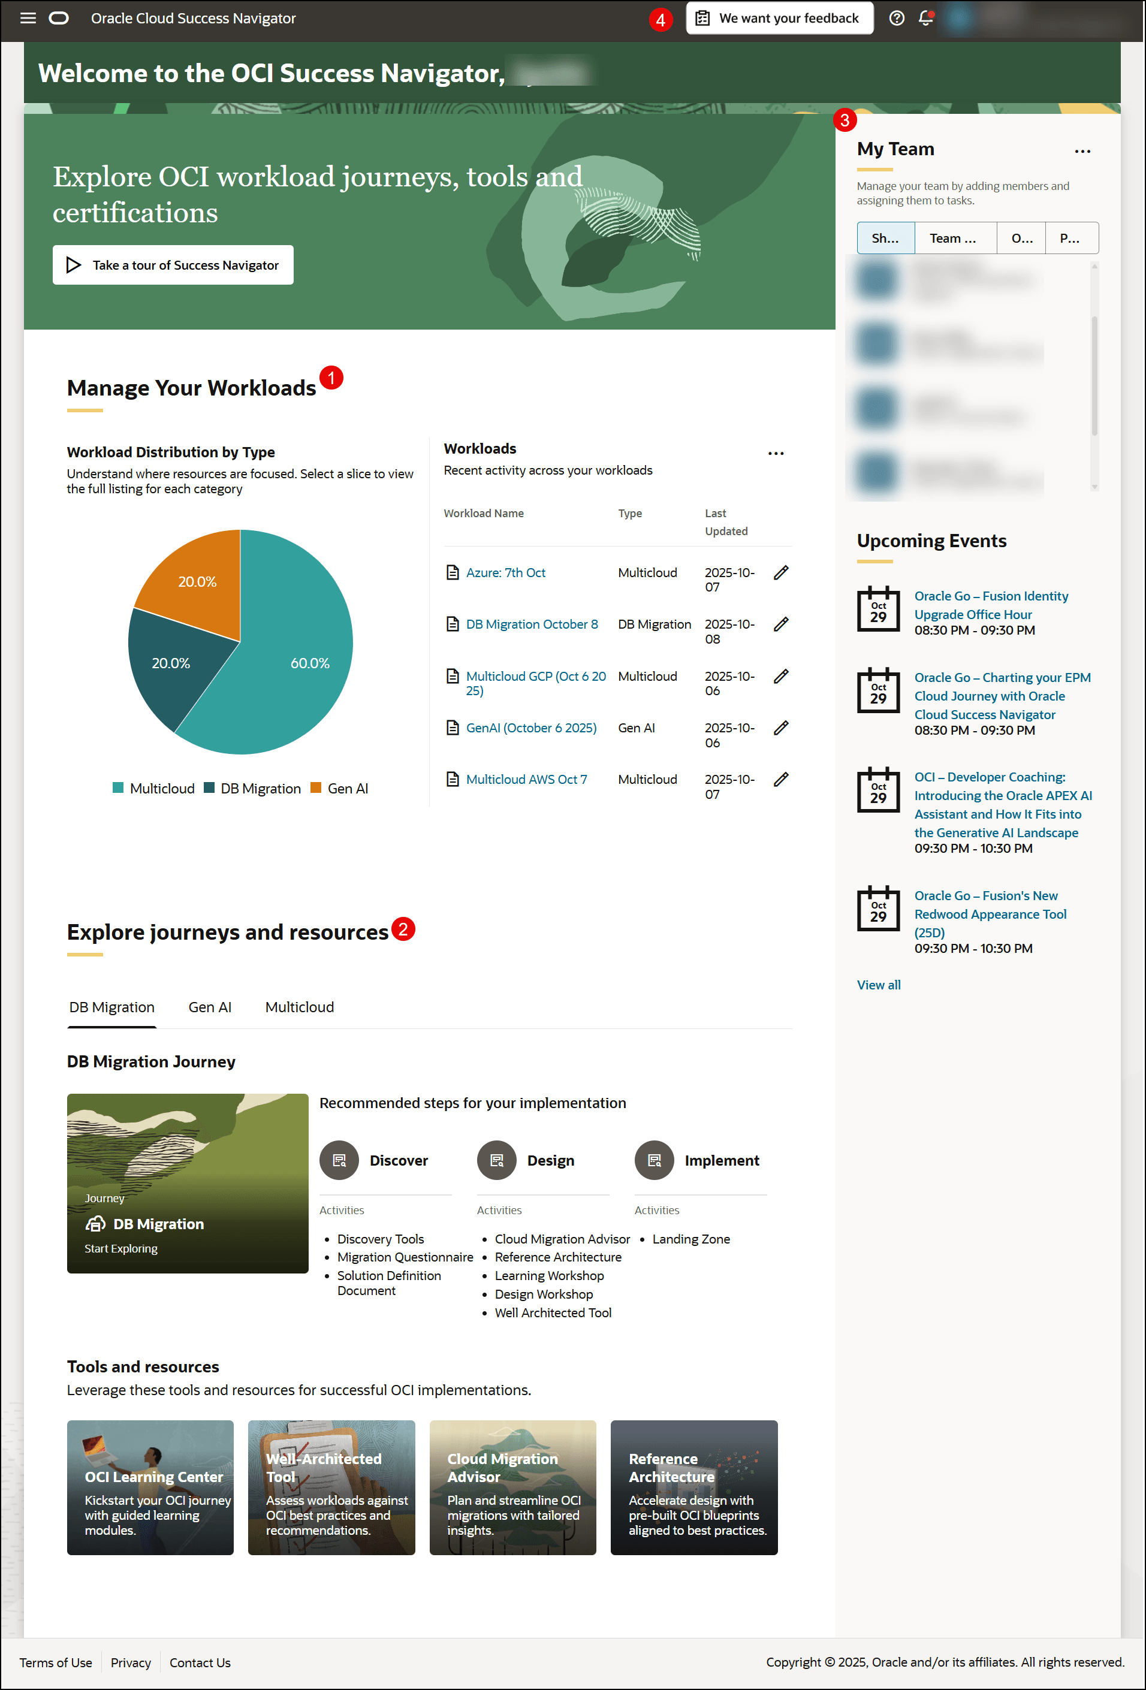Open the notifications bell
The width and height of the screenshot is (1146, 1690).
[927, 18]
